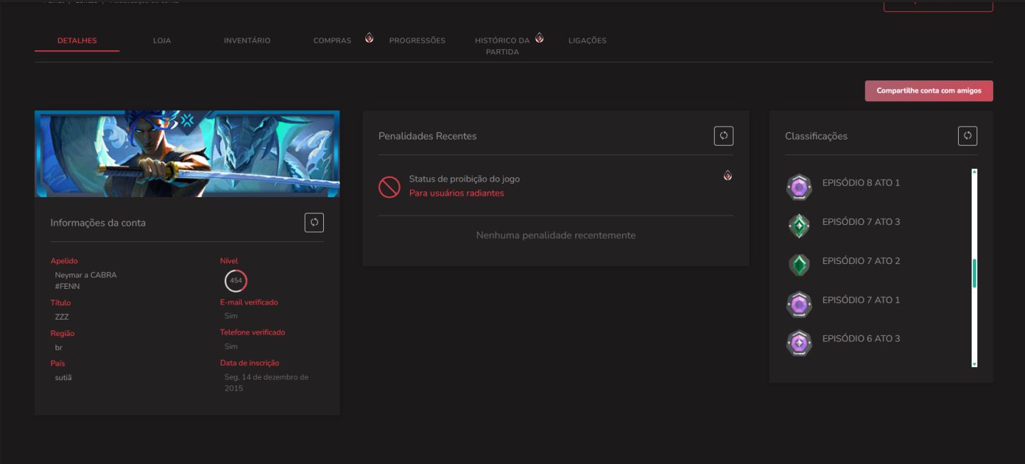Viewport: 1025px width, 464px height.
Task: Click the rank badge for Episódio 7 Ato 1
Action: pos(799,305)
